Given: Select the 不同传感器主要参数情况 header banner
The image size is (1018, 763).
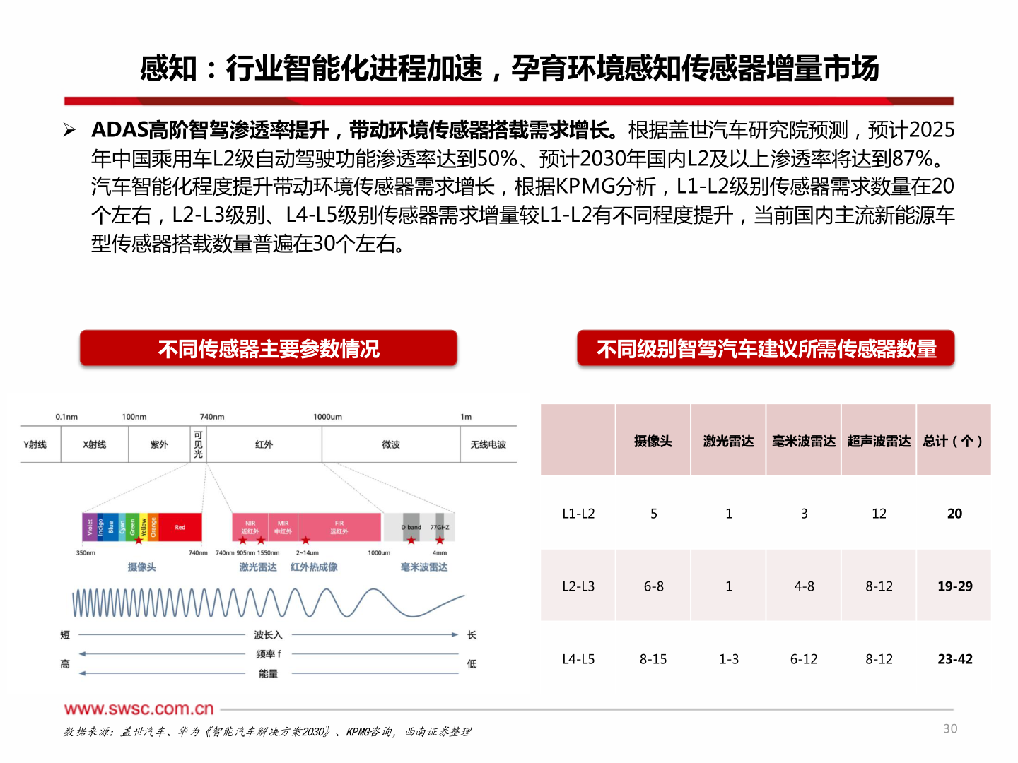Looking at the screenshot, I should click(x=269, y=348).
